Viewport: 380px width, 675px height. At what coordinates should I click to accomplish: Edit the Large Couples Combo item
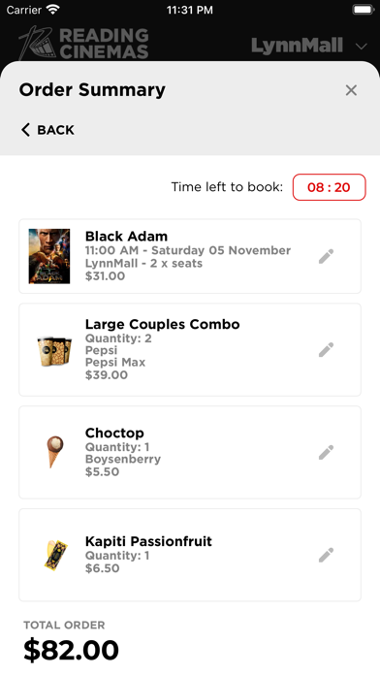326,349
